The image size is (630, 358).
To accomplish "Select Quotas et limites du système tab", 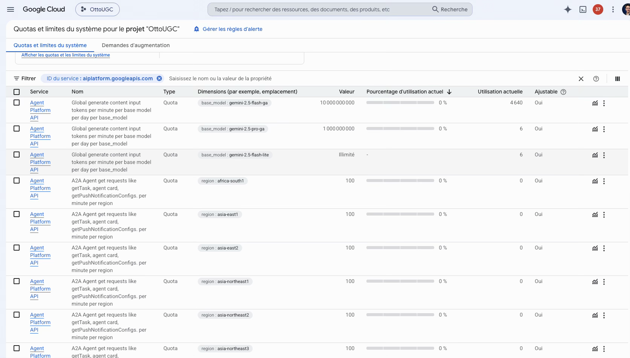I will pos(50,45).
